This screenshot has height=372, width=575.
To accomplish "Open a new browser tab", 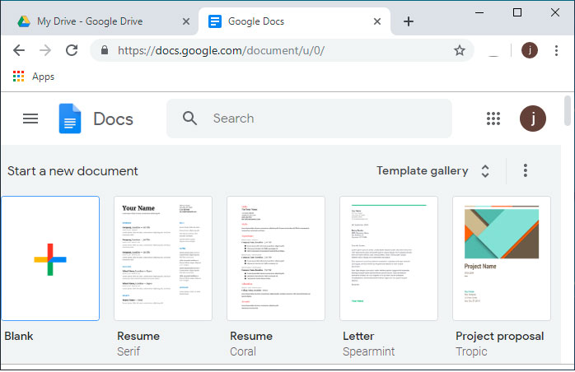I will point(409,21).
